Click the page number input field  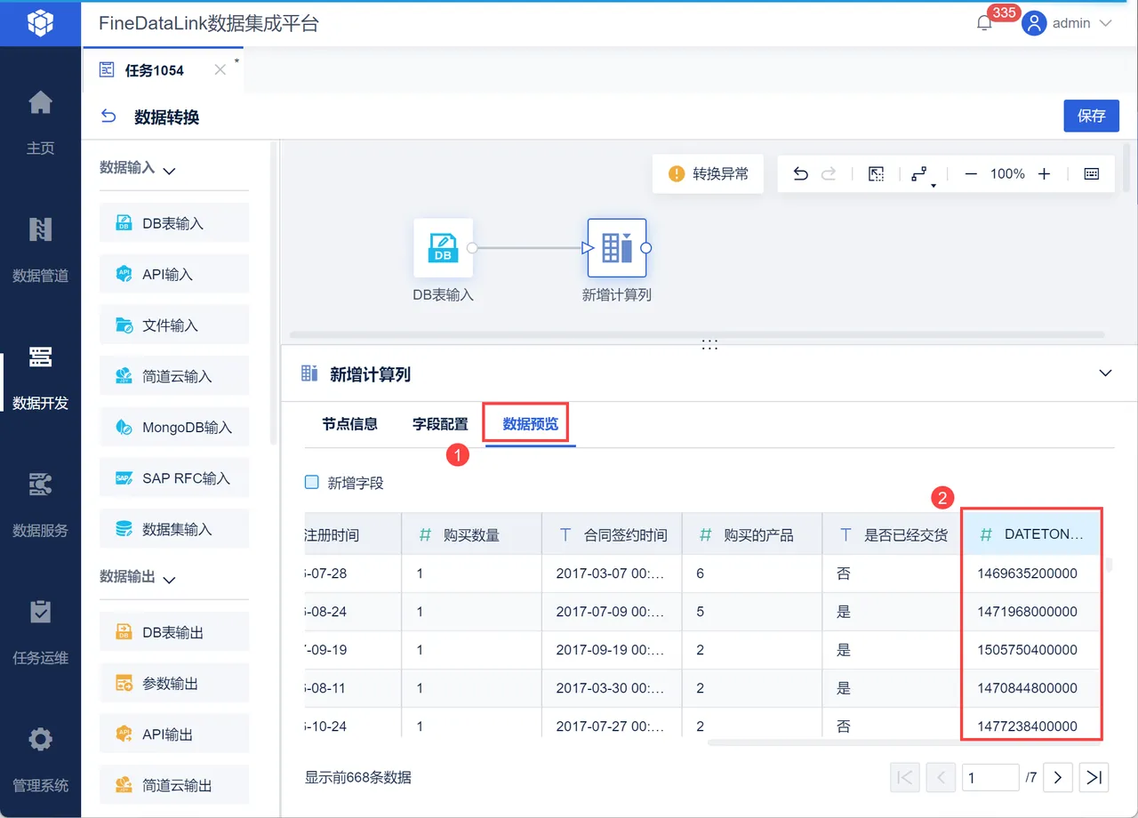[990, 778]
